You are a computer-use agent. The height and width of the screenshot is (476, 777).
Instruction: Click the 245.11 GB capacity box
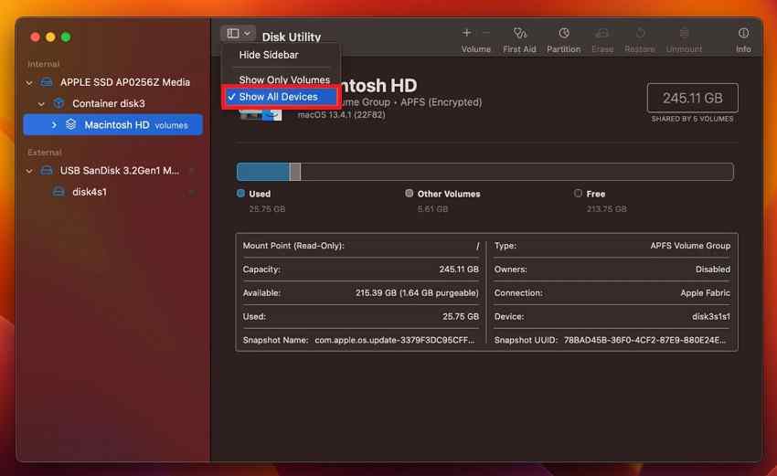[x=692, y=98]
